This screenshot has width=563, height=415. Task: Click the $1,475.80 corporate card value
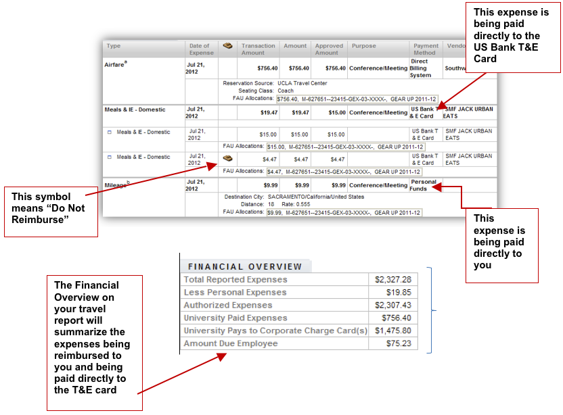(x=393, y=331)
